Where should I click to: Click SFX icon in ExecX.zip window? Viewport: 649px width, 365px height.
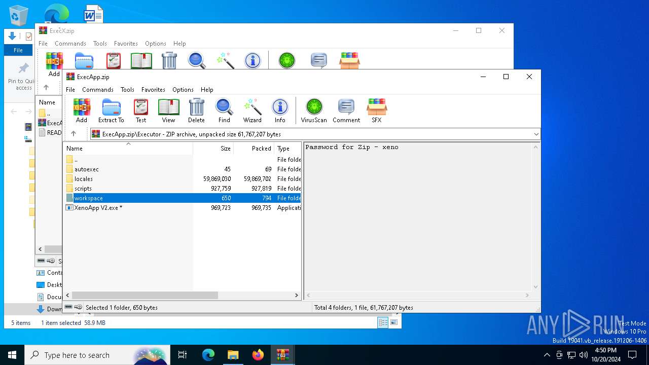349,61
